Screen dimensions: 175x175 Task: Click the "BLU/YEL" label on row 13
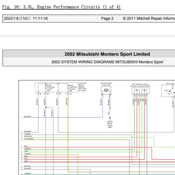27,166
